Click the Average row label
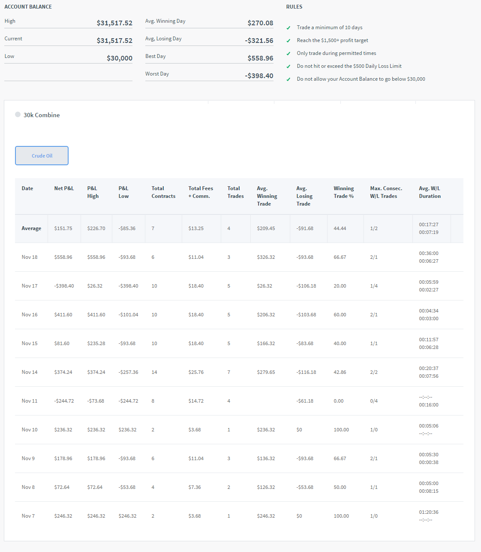 pyautogui.click(x=31, y=228)
